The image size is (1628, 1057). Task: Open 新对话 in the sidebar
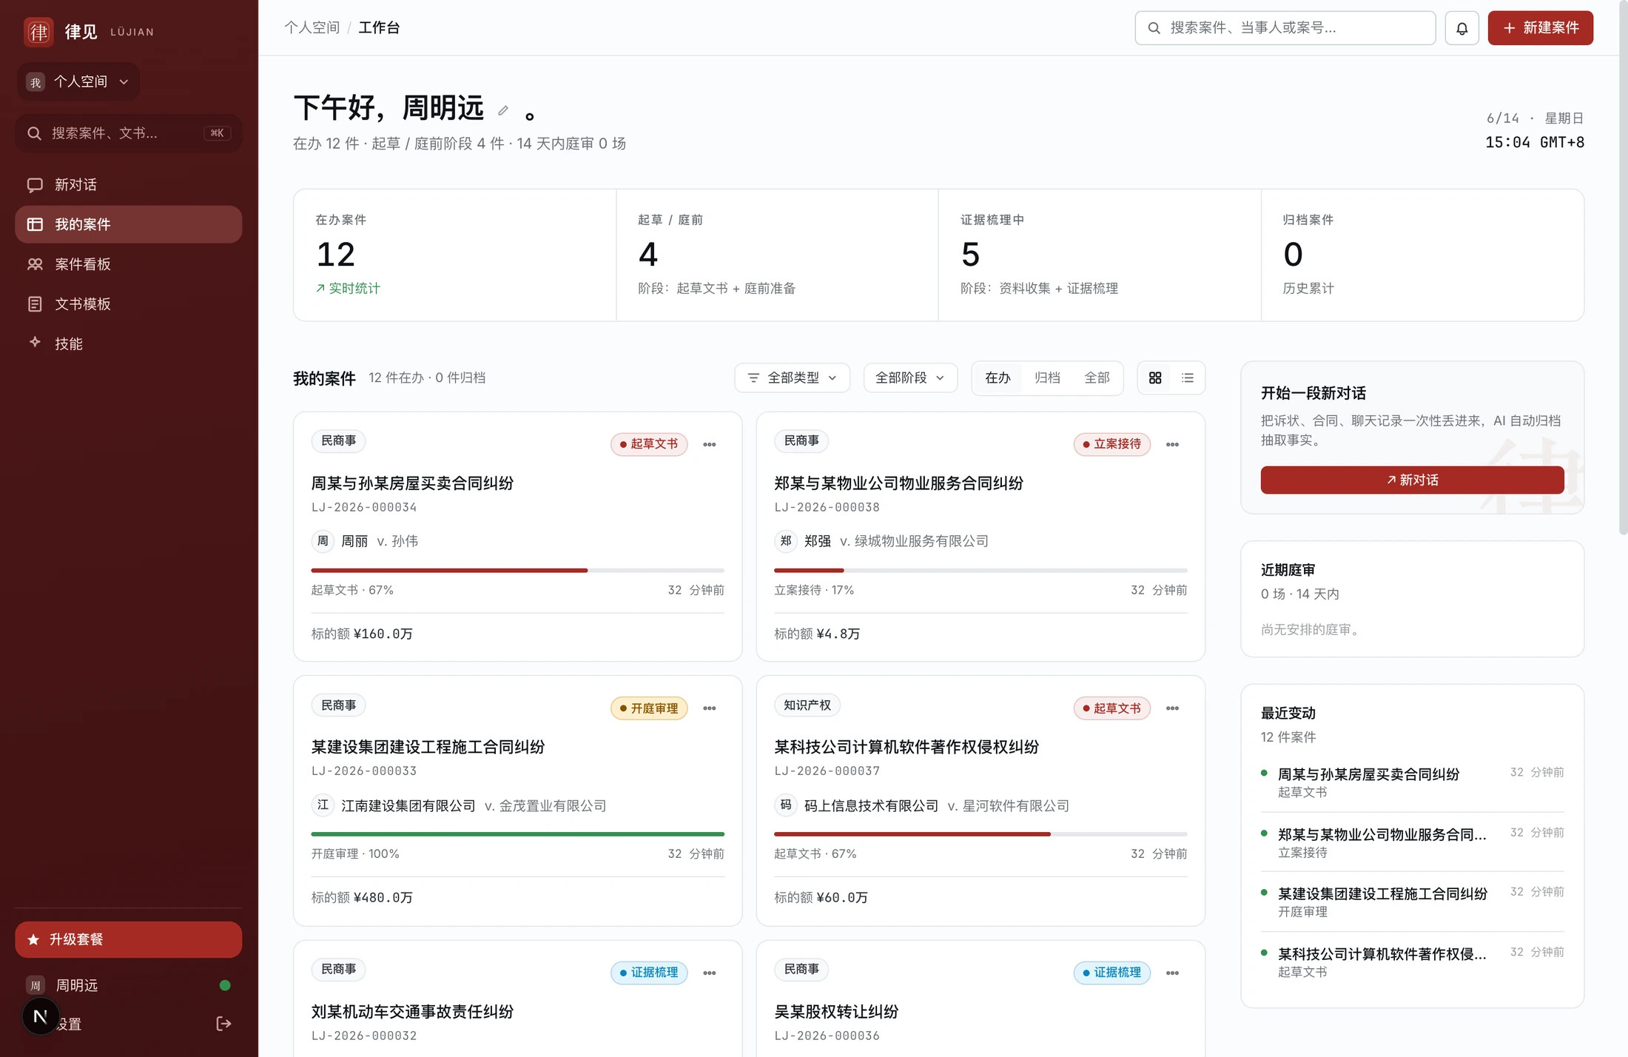point(128,184)
